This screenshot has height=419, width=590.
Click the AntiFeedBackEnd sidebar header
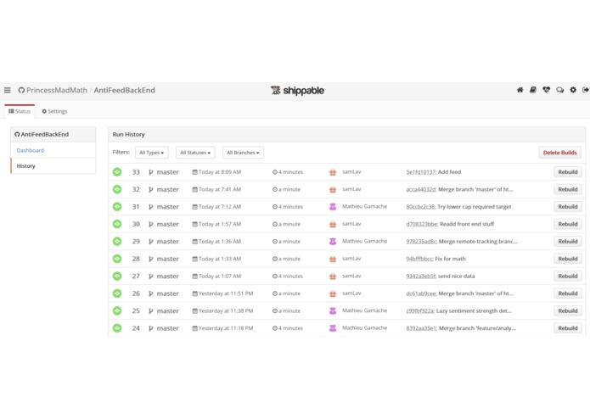pyautogui.click(x=53, y=134)
